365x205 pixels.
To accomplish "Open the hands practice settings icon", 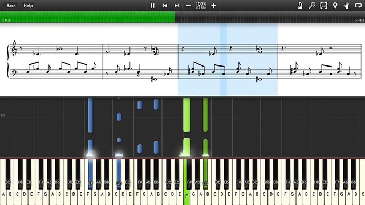I will tap(347, 6).
